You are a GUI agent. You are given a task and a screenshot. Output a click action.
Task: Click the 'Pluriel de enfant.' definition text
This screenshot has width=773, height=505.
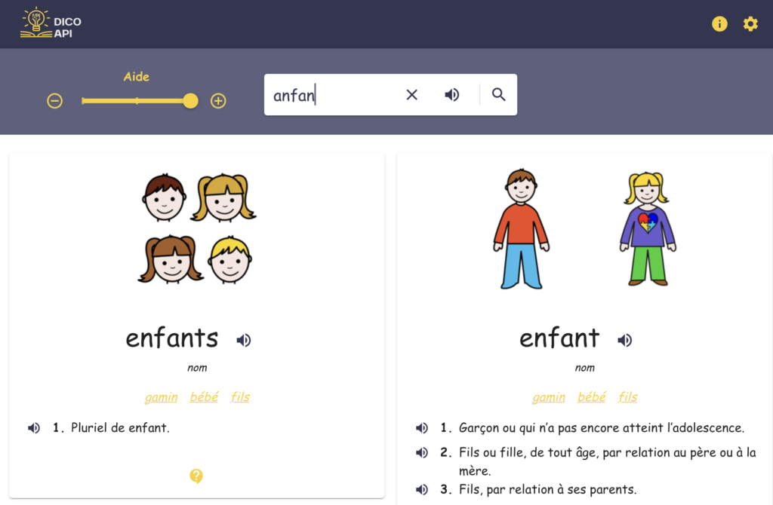click(x=120, y=427)
